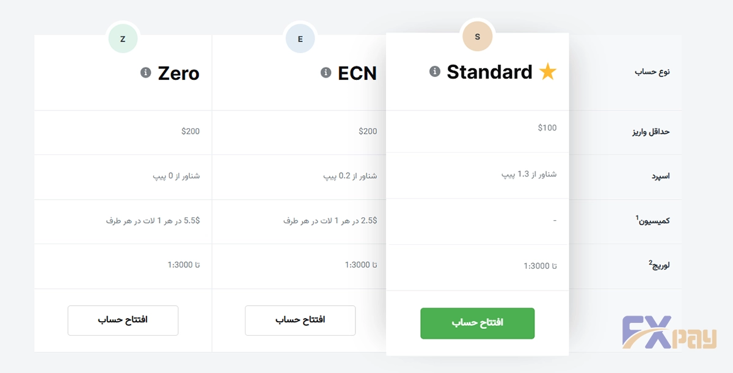The width and height of the screenshot is (733, 373).
Task: Click the info icon beside ECN
Action: [x=326, y=73]
